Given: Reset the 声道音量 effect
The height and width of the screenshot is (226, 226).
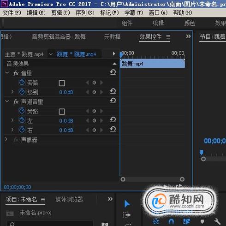Looking at the screenshot, I should click(113, 101).
